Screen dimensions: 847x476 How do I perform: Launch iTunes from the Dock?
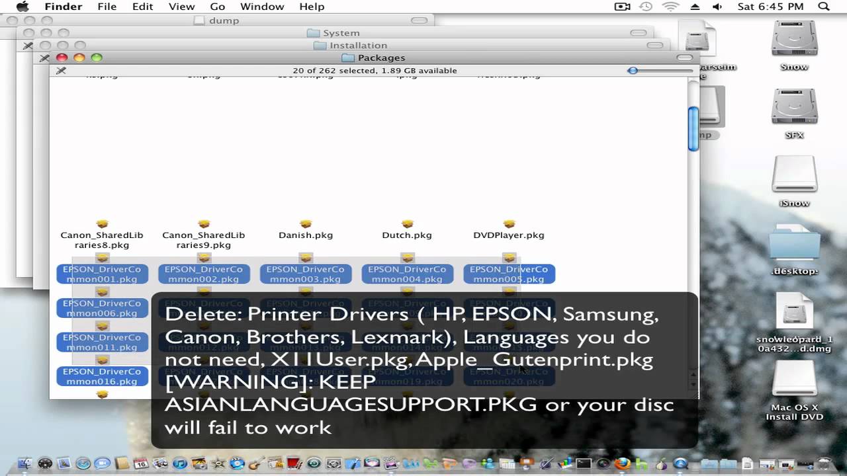[179, 463]
